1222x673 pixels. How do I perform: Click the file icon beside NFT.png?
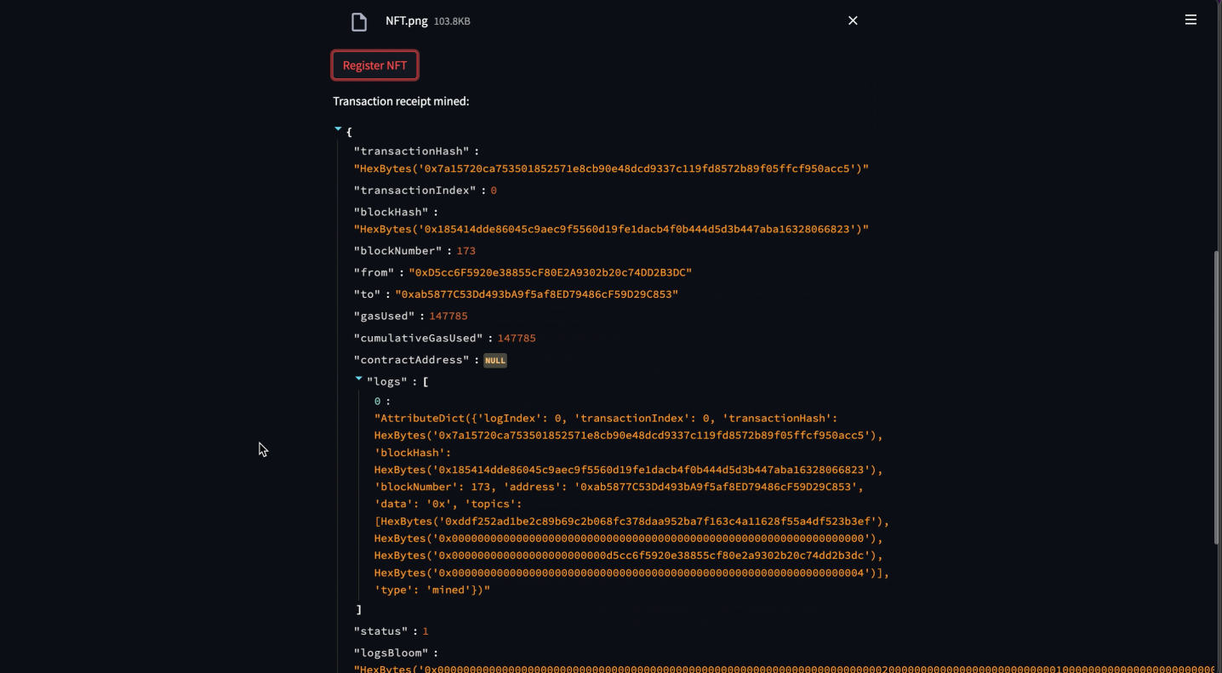pos(359,22)
